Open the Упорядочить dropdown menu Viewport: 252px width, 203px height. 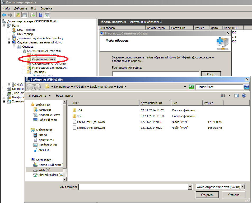40,96
